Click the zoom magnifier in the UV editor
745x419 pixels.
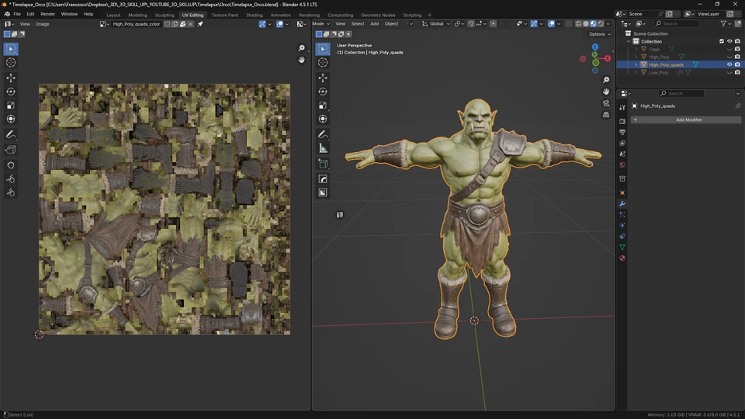(x=301, y=48)
